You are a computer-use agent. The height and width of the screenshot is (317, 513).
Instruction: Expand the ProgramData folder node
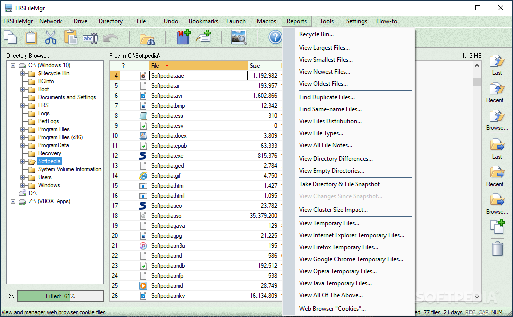[22, 145]
